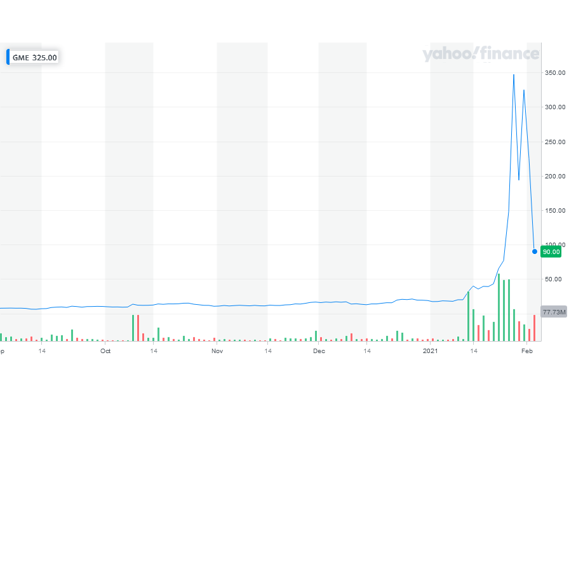The width and height of the screenshot is (576, 576).
Task: Click the Dec date axis label
Action: click(319, 351)
